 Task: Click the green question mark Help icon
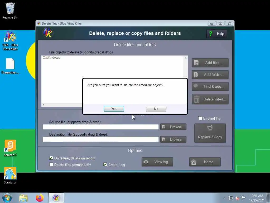(211, 34)
